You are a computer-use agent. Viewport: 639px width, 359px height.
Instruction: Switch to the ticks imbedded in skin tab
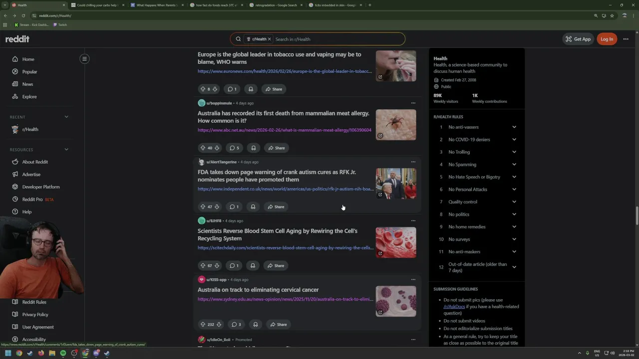pos(335,5)
